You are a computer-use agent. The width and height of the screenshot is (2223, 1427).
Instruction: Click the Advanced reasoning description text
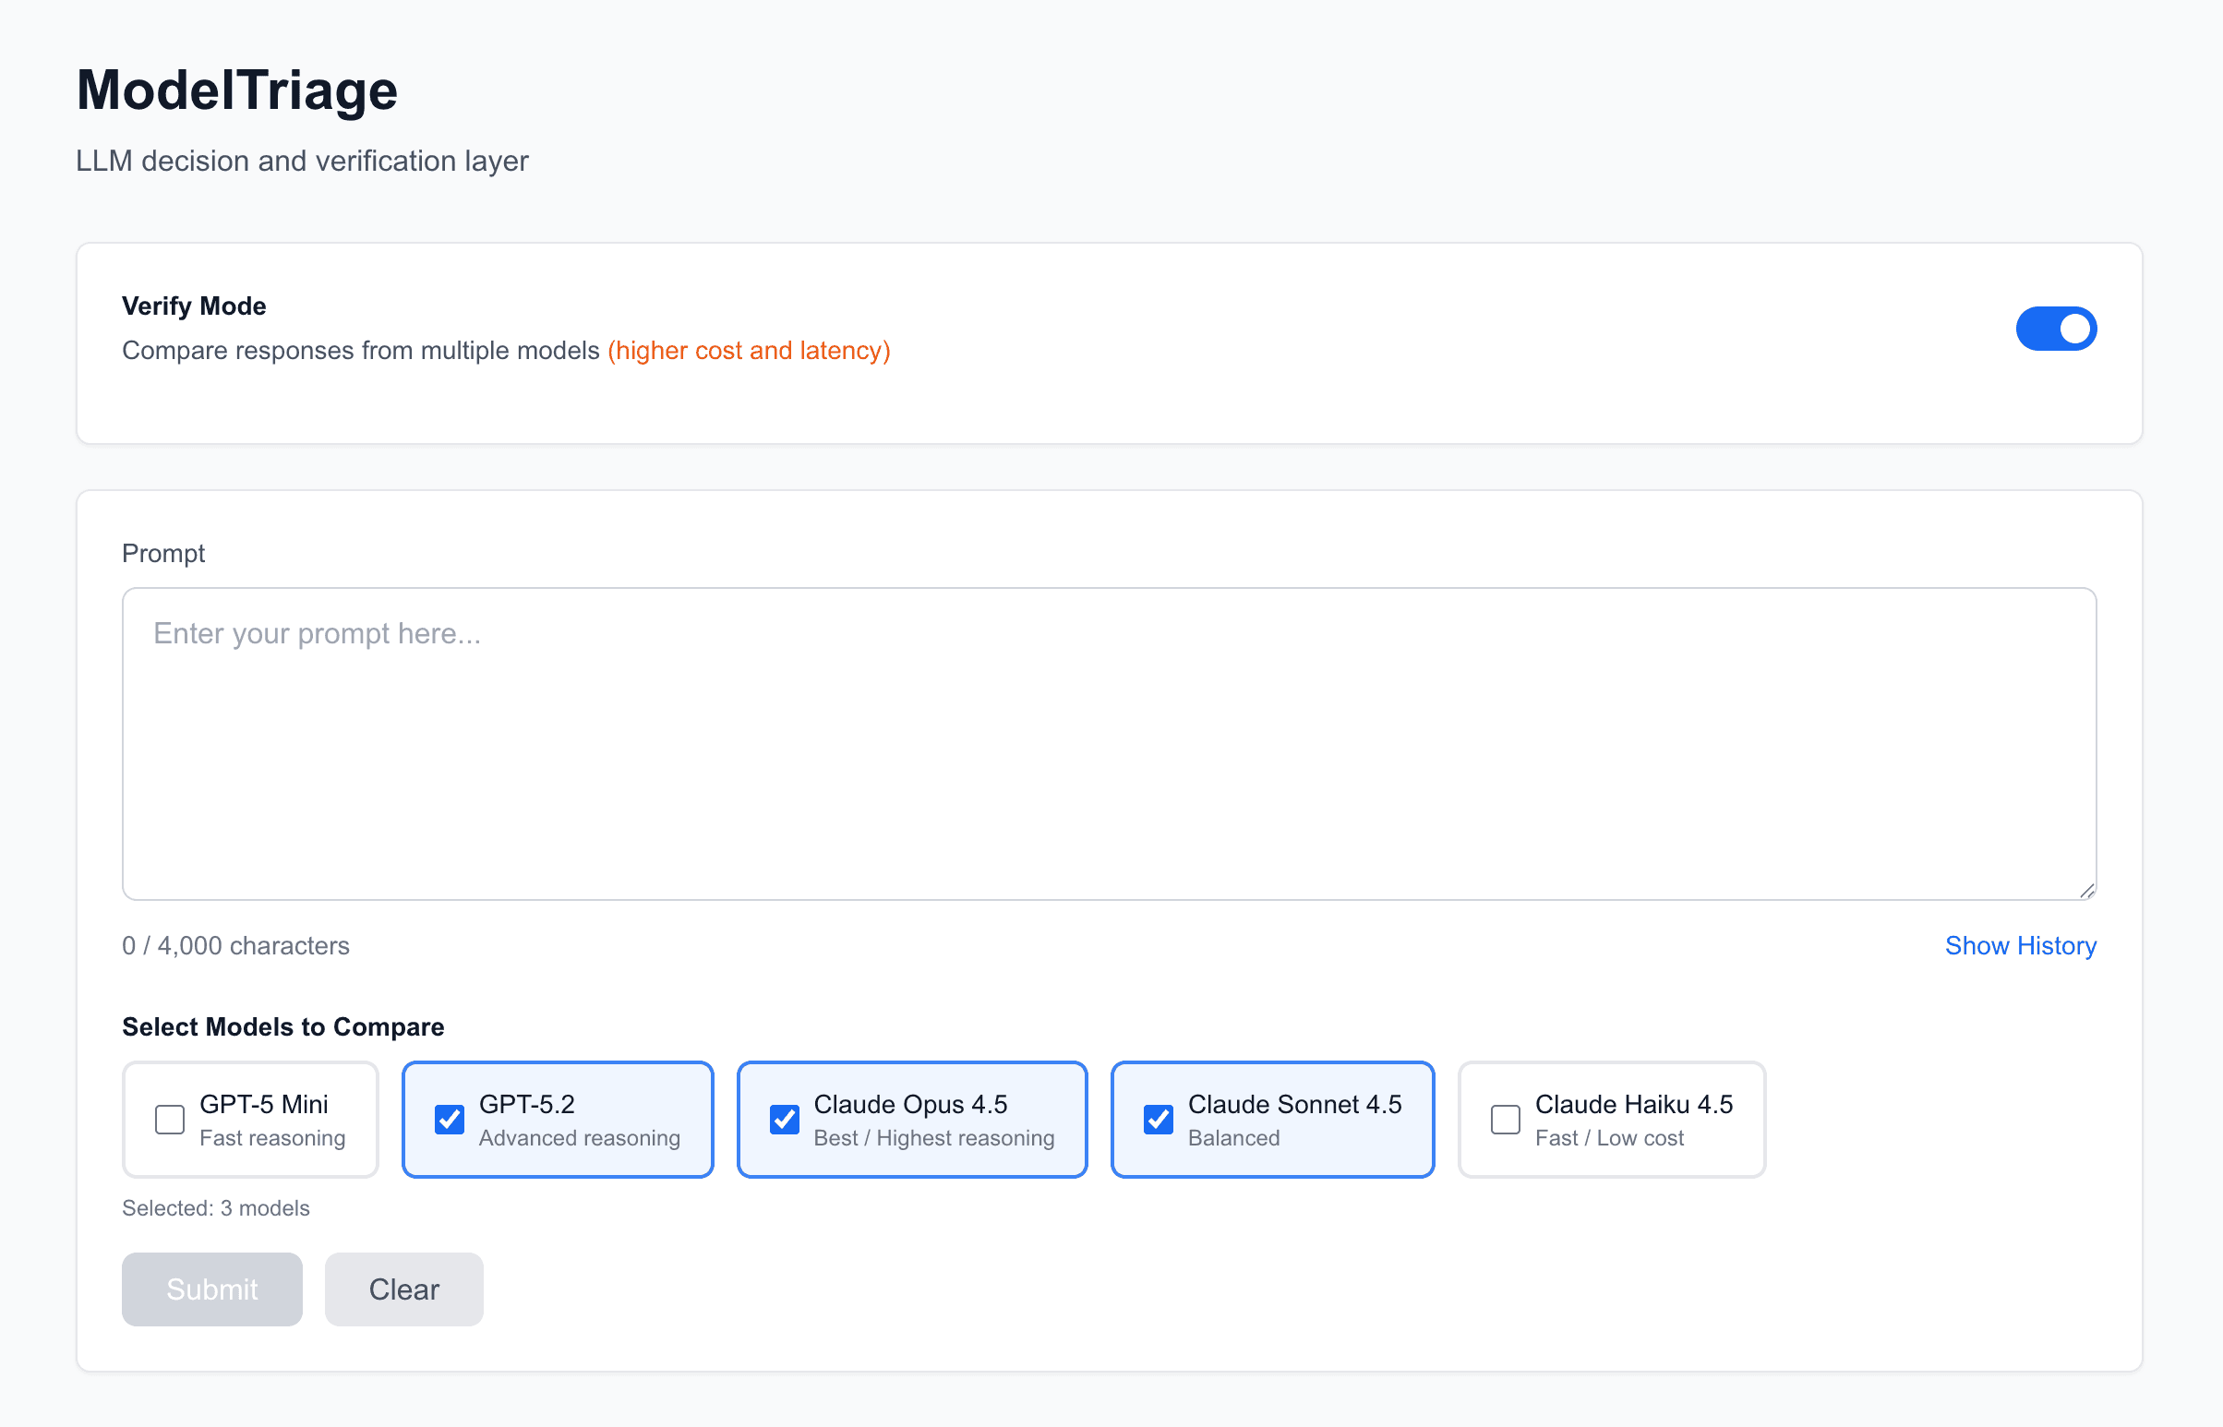pos(579,1138)
